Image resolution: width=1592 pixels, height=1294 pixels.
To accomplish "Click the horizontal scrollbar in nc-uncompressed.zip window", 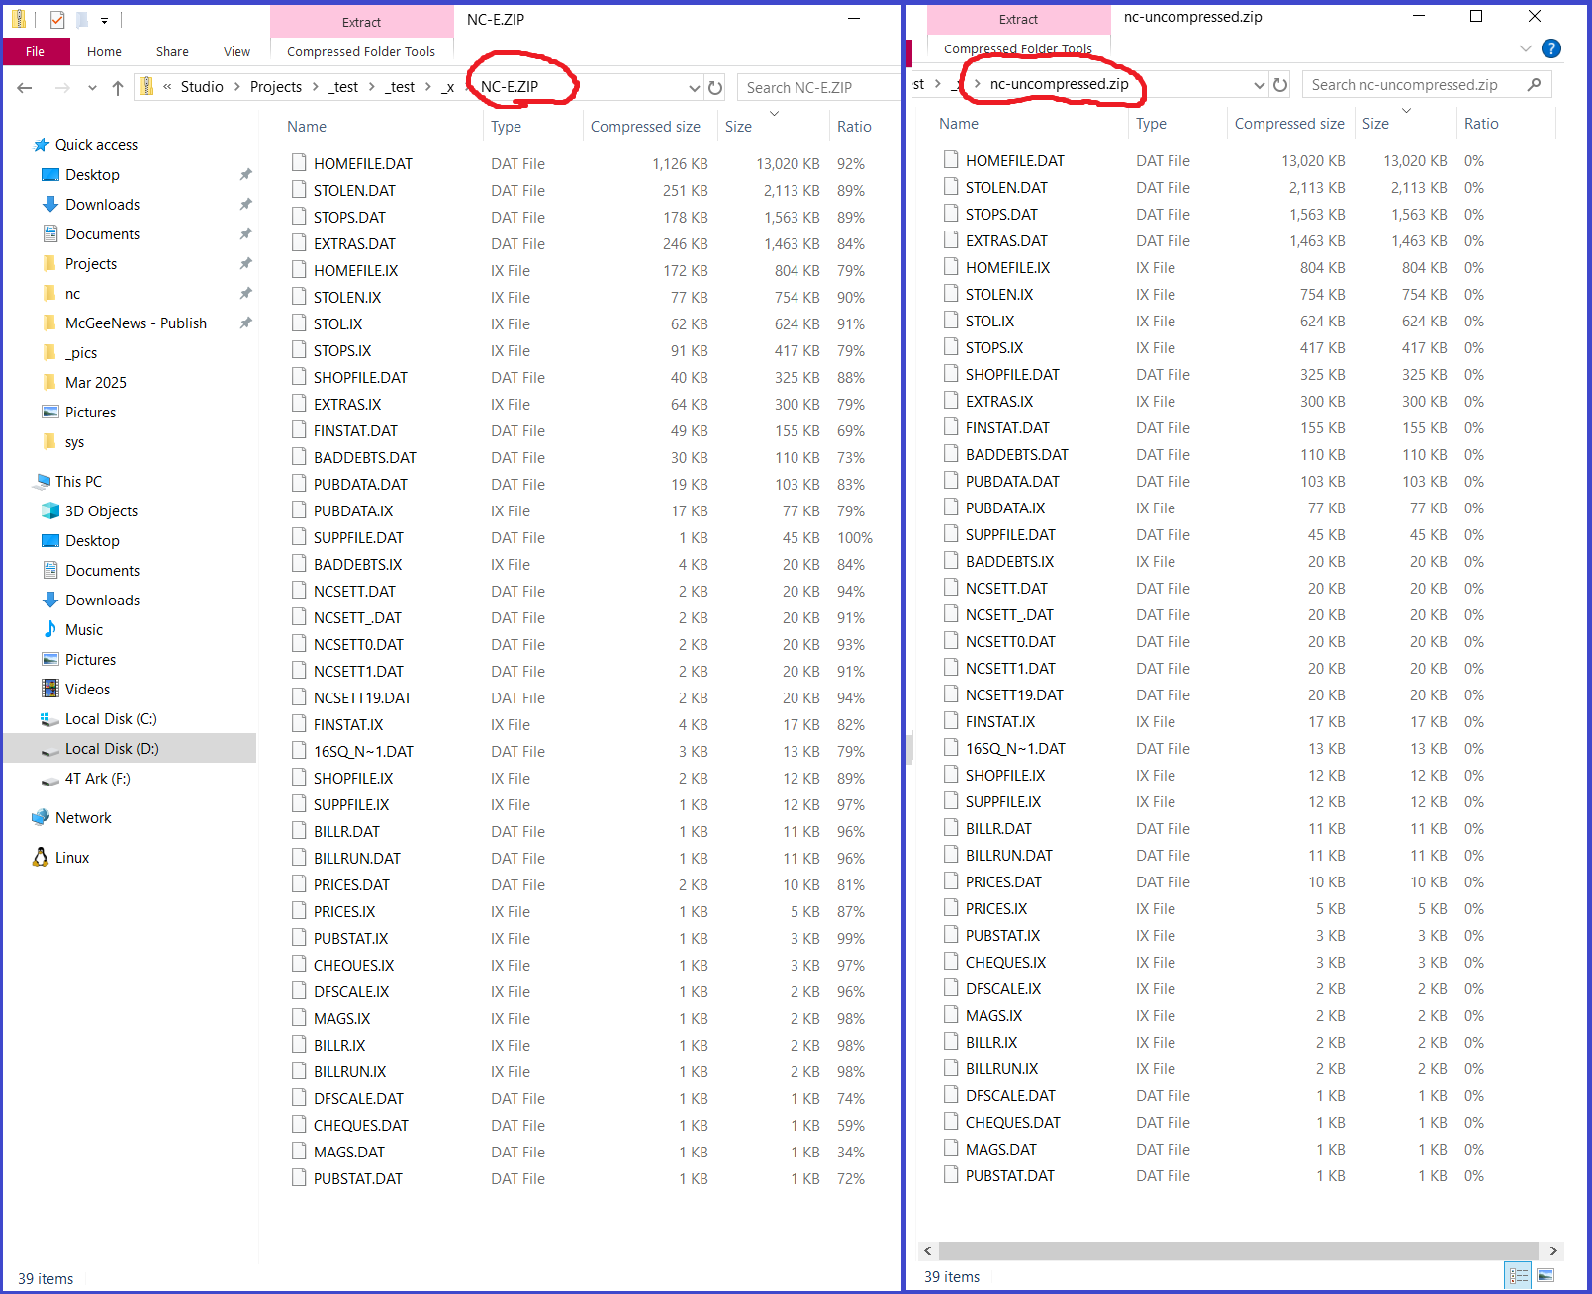I will tap(1238, 1250).
